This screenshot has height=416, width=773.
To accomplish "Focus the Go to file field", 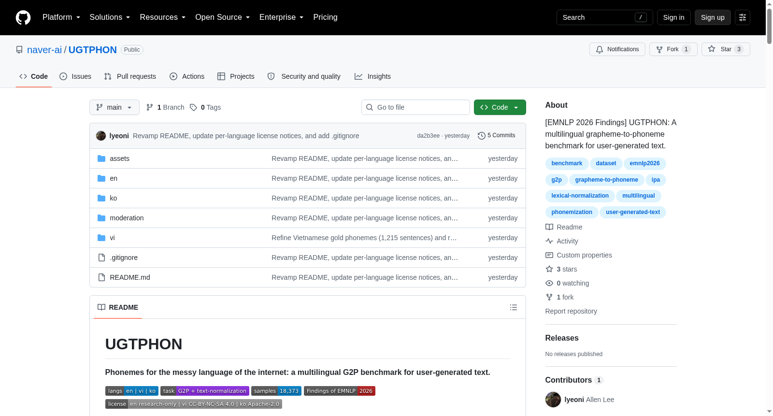I will pos(415,107).
